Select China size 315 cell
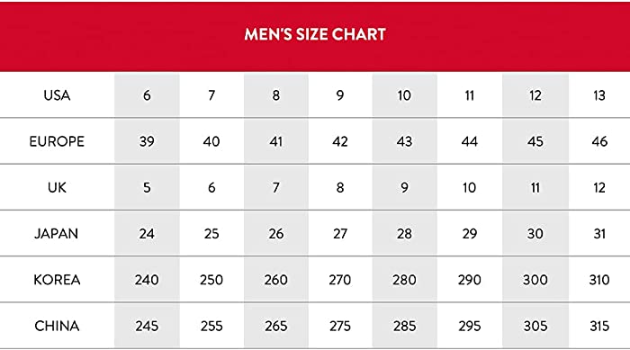 pos(599,326)
